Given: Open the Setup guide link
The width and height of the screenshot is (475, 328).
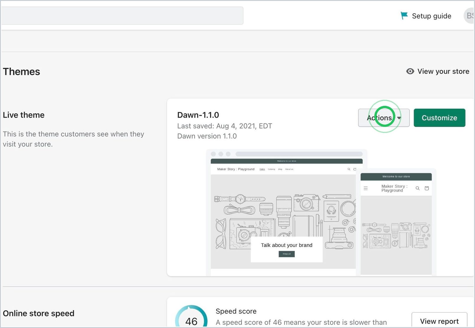Looking at the screenshot, I should [x=431, y=16].
